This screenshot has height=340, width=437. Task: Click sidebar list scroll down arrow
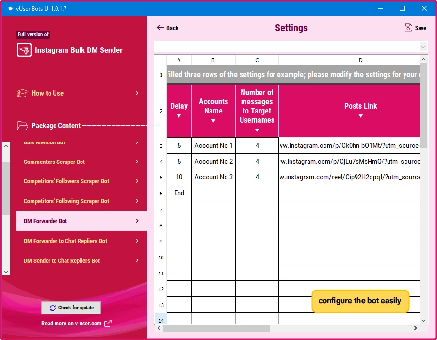(x=6, y=272)
